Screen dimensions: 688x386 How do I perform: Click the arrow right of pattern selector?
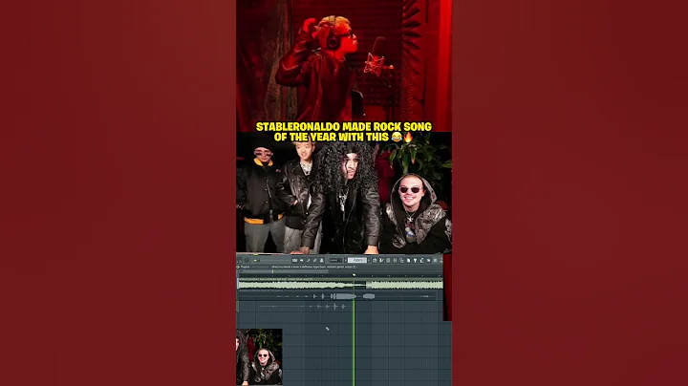369,260
